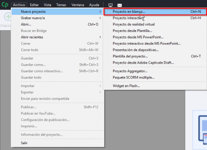Image resolution: width=207 pixels, height=150 pixels.
Task: Choose Widget en Flash...
Action: click(155, 86)
